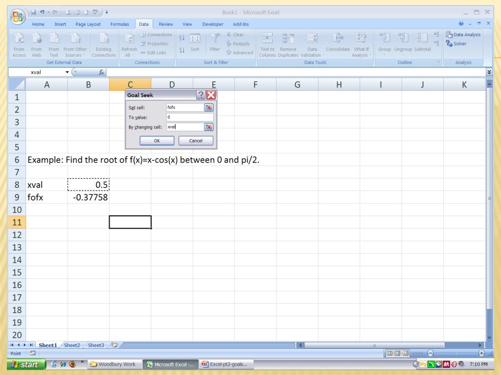The height and width of the screenshot is (375, 501).
Task: Click the Set cell input field
Action: click(x=185, y=107)
